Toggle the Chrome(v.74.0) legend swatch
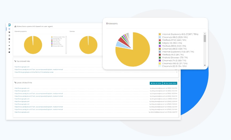 point(160,60)
